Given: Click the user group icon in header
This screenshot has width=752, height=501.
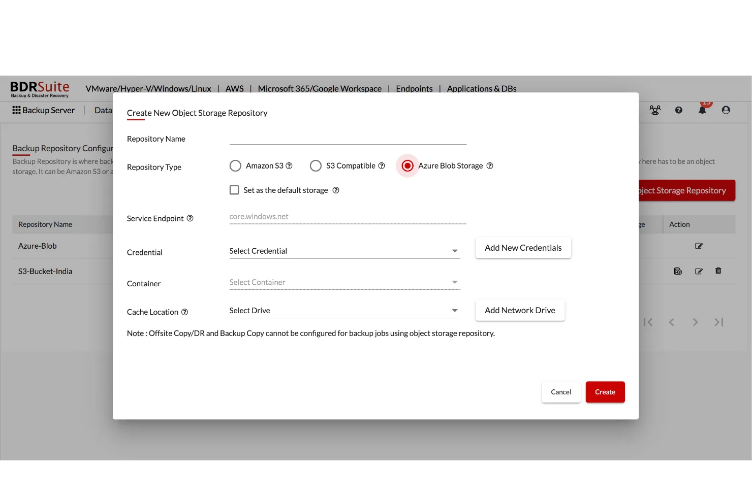Looking at the screenshot, I should 655,110.
